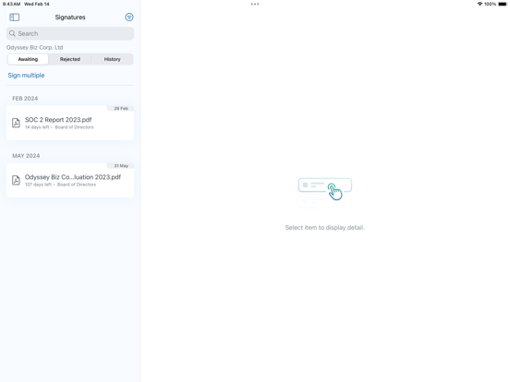Open Odyssey Biz Co...luation 2023.pdf item
510x382 pixels.
point(70,180)
